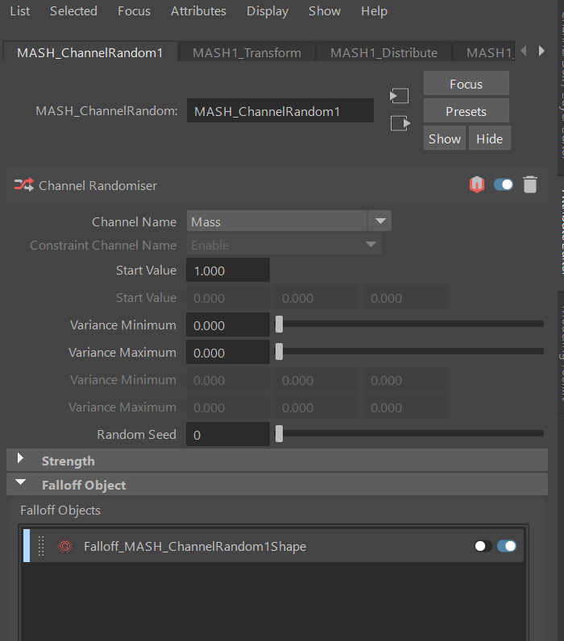Open the Focus menu
The height and width of the screenshot is (641, 564).
[134, 11]
